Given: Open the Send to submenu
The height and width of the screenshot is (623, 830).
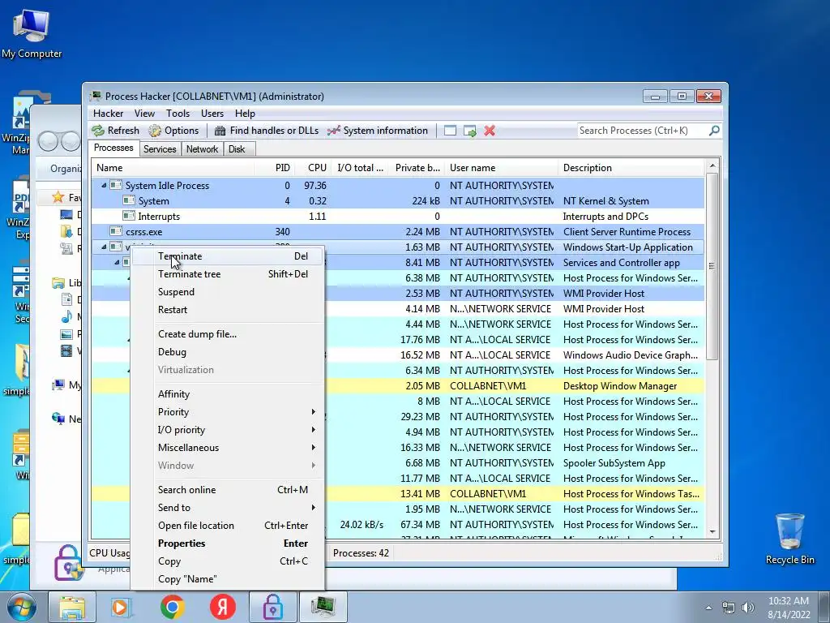Looking at the screenshot, I should click(x=228, y=508).
